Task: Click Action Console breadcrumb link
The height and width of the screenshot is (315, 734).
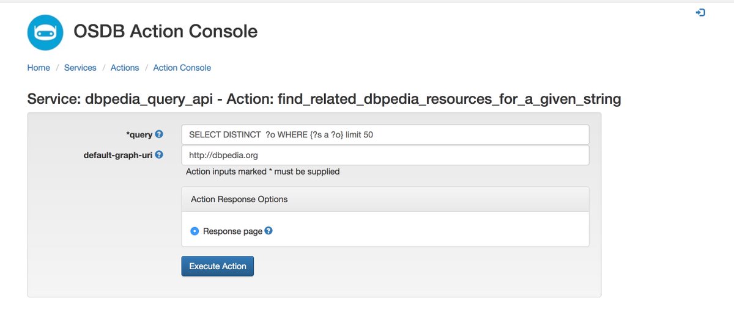Action: [182, 68]
